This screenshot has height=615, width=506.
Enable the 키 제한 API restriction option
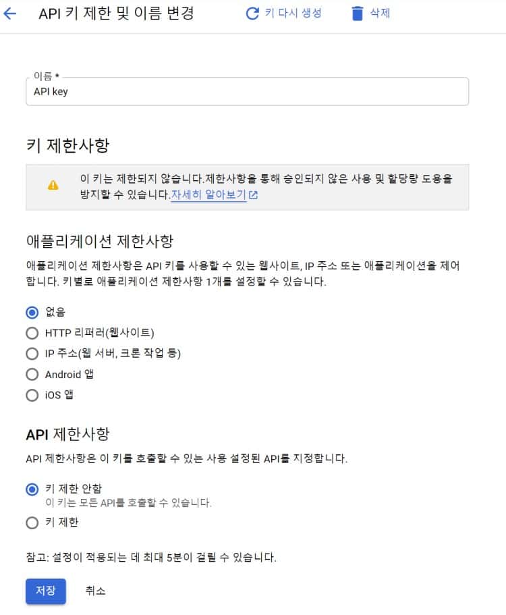32,523
